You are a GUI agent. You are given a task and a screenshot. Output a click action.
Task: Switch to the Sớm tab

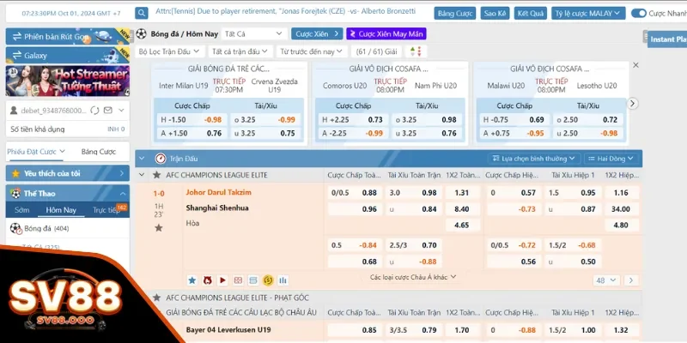pyautogui.click(x=22, y=210)
